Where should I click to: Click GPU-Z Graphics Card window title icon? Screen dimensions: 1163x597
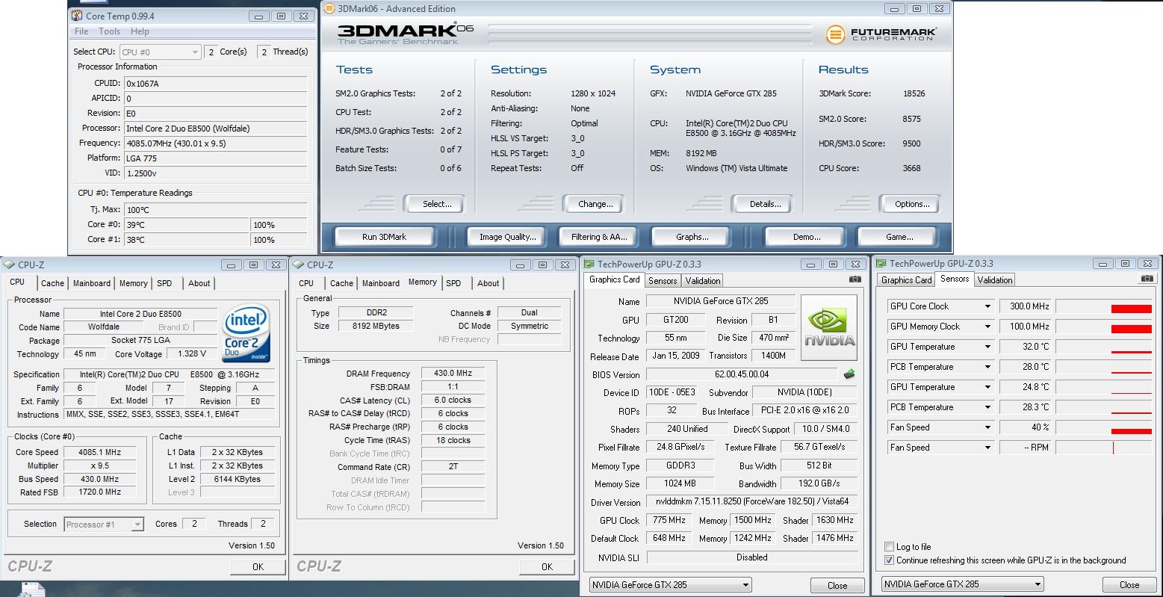tap(589, 264)
